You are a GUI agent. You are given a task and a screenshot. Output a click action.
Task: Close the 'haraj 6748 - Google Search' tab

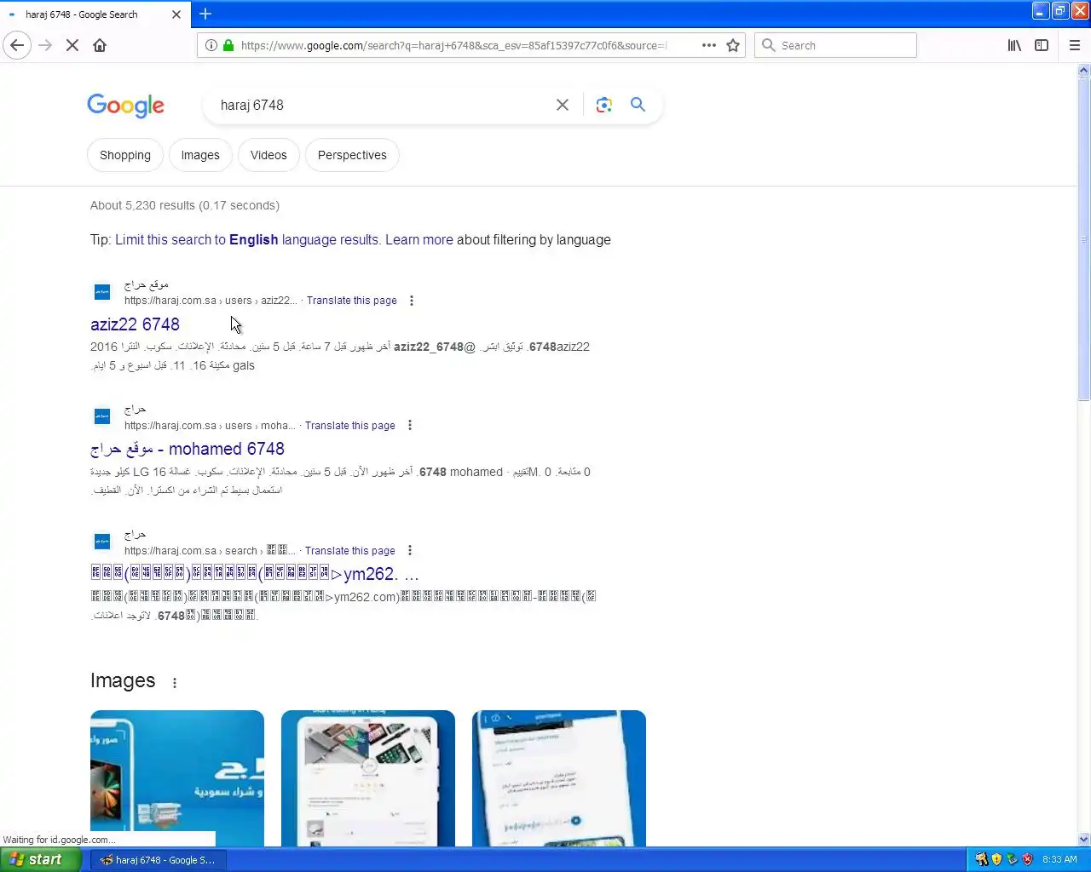coord(176,14)
